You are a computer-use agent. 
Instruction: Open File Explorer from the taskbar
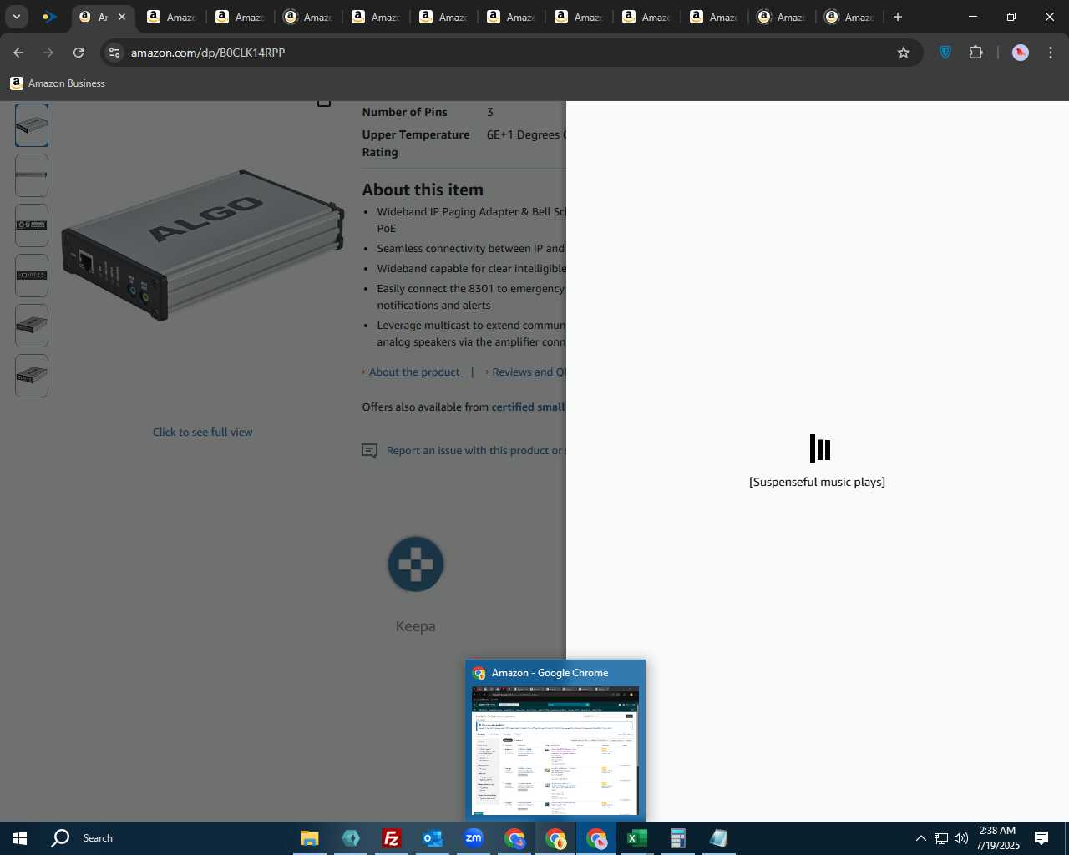coord(310,838)
